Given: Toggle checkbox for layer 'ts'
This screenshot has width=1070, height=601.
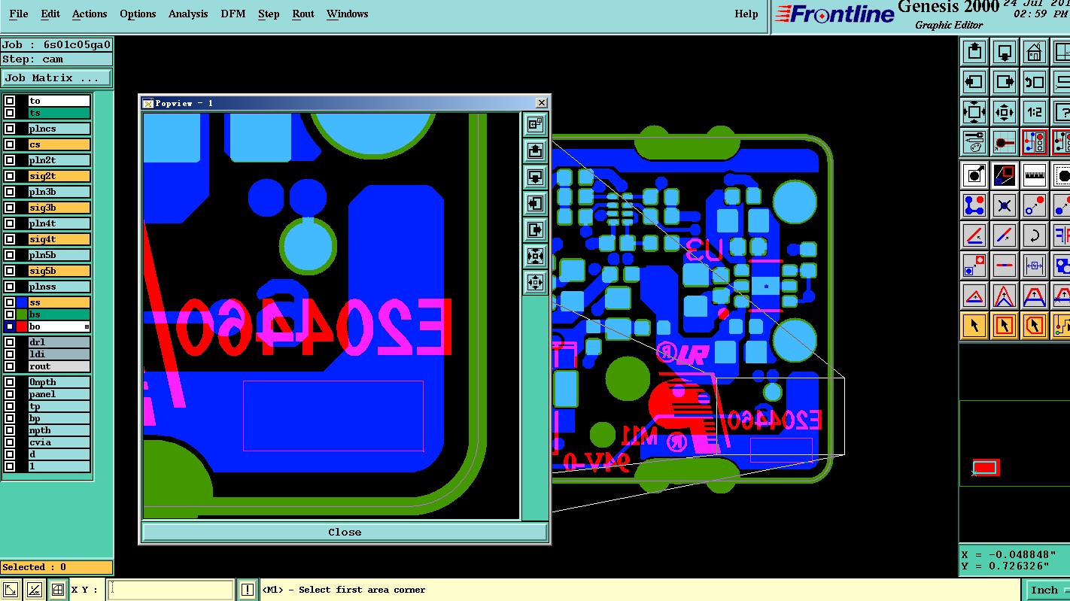Looking at the screenshot, I should click(x=10, y=113).
